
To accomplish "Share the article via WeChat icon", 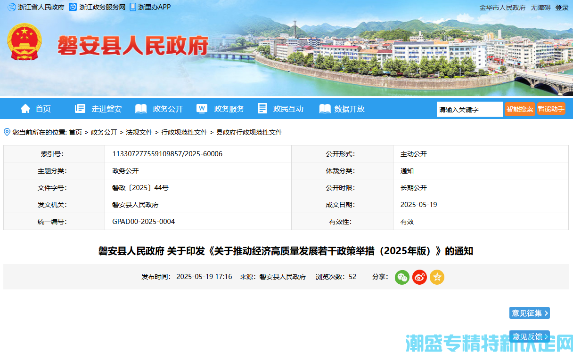I will pyautogui.click(x=402, y=277).
